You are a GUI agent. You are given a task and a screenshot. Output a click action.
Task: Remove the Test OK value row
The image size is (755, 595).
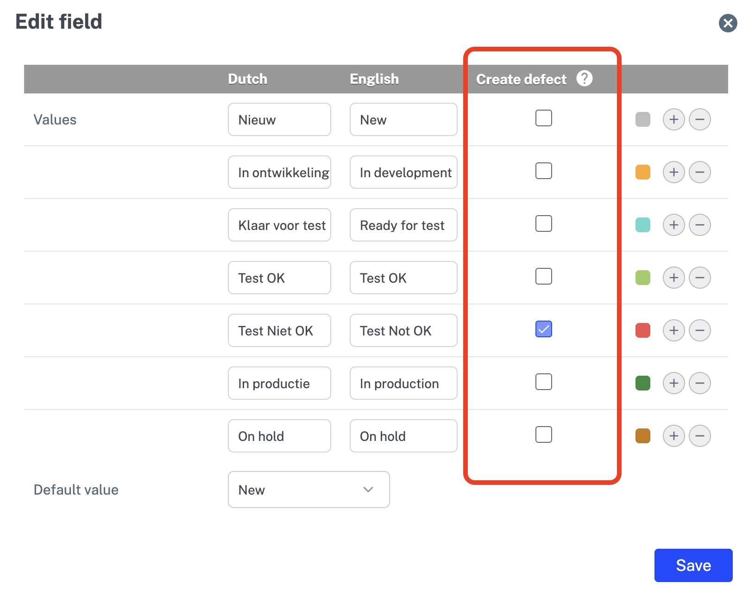tap(699, 278)
